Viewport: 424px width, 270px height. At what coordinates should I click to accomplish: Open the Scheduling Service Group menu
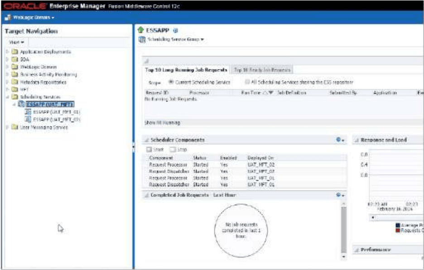176,39
